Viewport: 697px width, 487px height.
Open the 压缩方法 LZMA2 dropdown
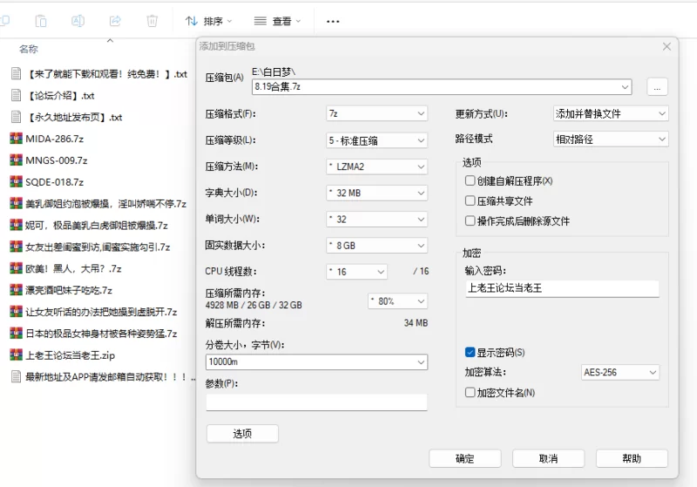point(377,166)
